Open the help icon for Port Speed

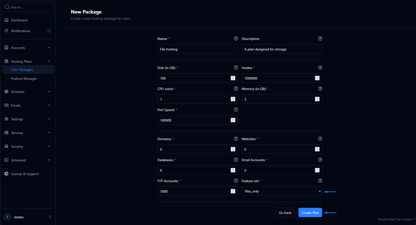[x=236, y=110]
